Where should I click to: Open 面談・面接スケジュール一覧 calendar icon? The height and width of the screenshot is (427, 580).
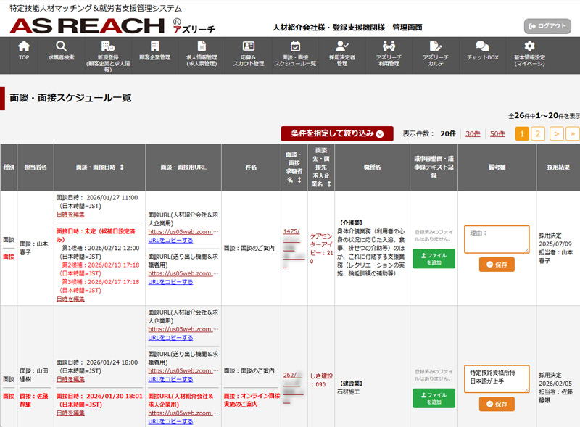coord(295,46)
